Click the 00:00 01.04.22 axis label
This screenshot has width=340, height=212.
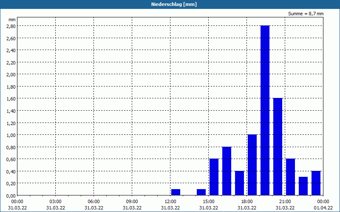(x=323, y=205)
